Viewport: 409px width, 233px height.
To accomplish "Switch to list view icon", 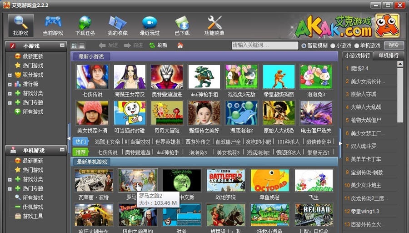I will click(82, 46).
